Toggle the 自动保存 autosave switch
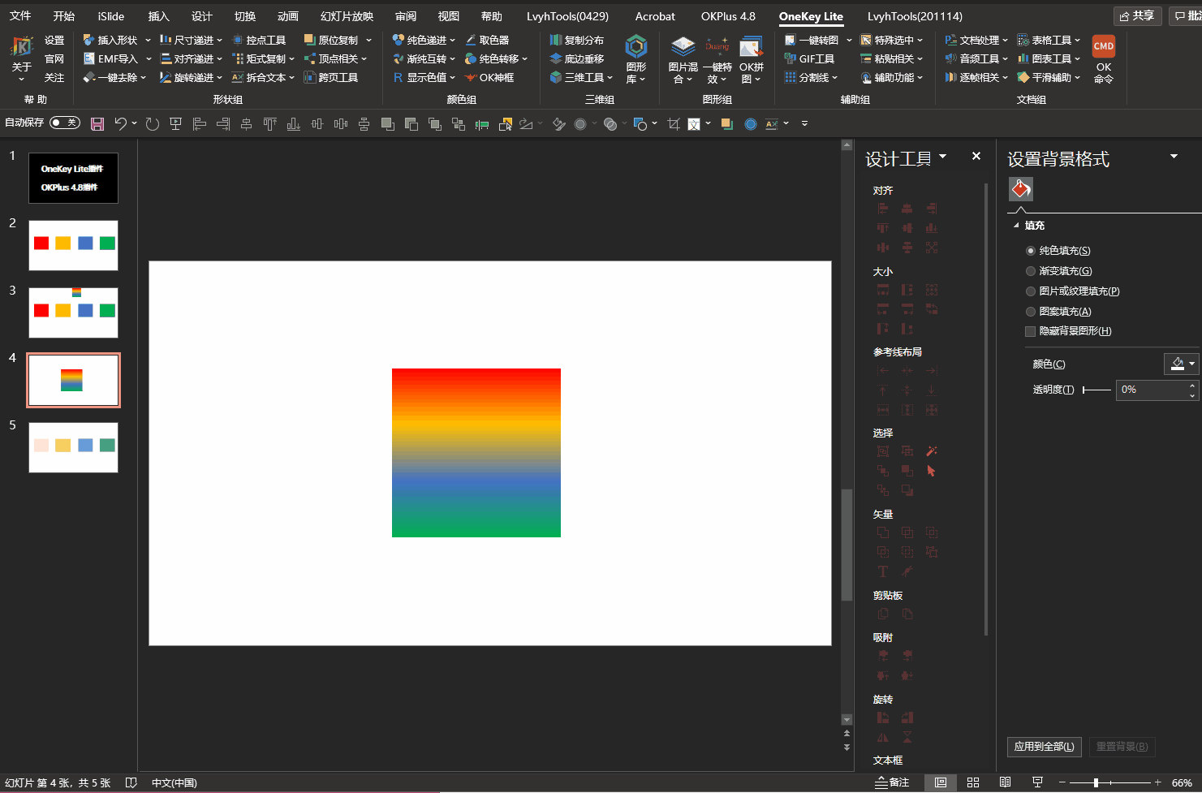Screen dimensions: 1202x793 click(64, 123)
